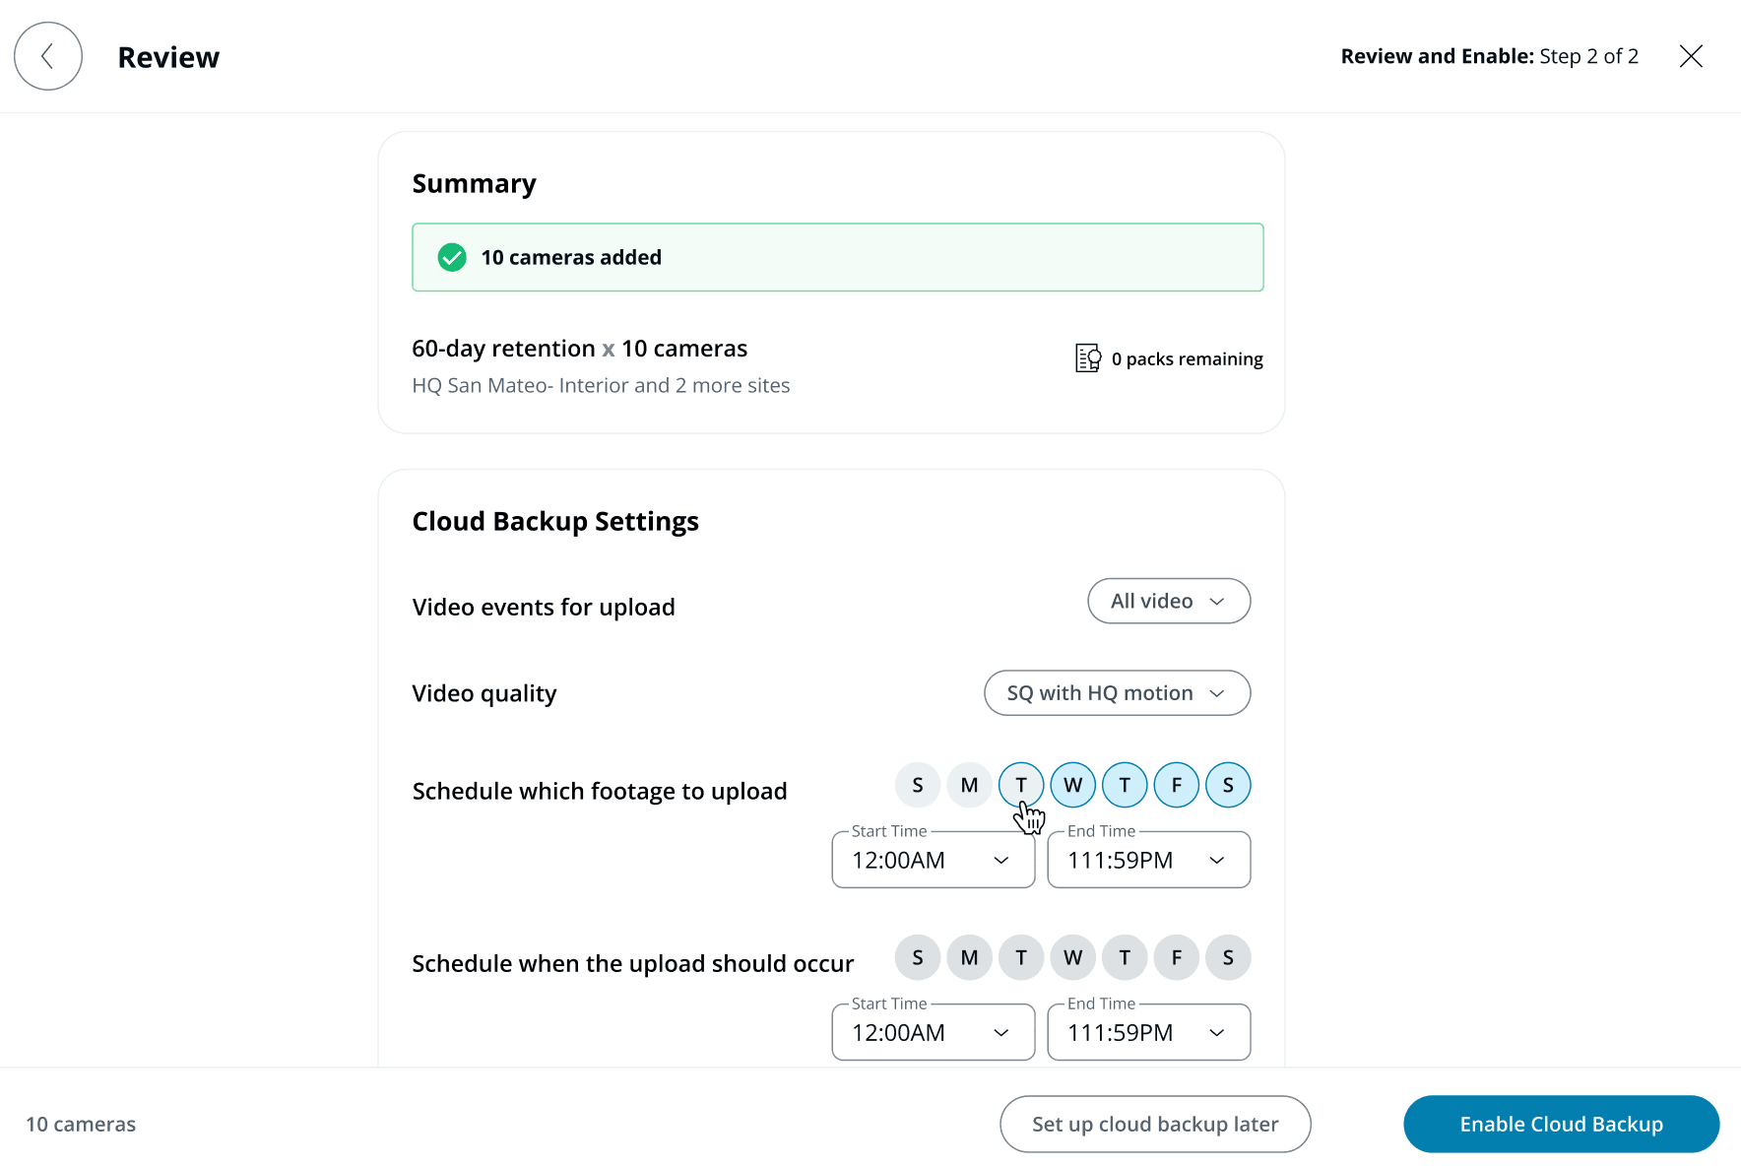The width and height of the screenshot is (1741, 1166).
Task: Open footage schedule Start Time dropdown
Action: (933, 860)
